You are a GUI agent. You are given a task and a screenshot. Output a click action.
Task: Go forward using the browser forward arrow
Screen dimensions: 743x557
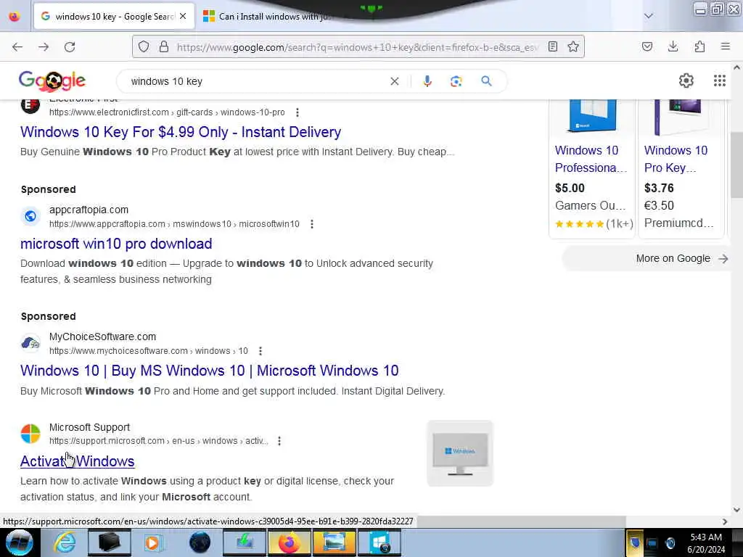click(44, 47)
